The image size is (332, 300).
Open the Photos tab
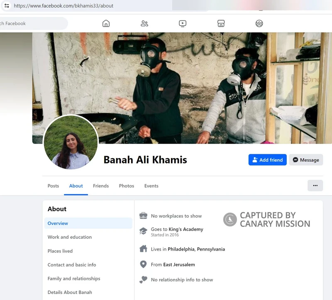[126, 186]
